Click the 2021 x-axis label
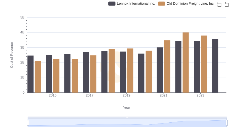Screen dimensions: 232x134 click(164, 95)
